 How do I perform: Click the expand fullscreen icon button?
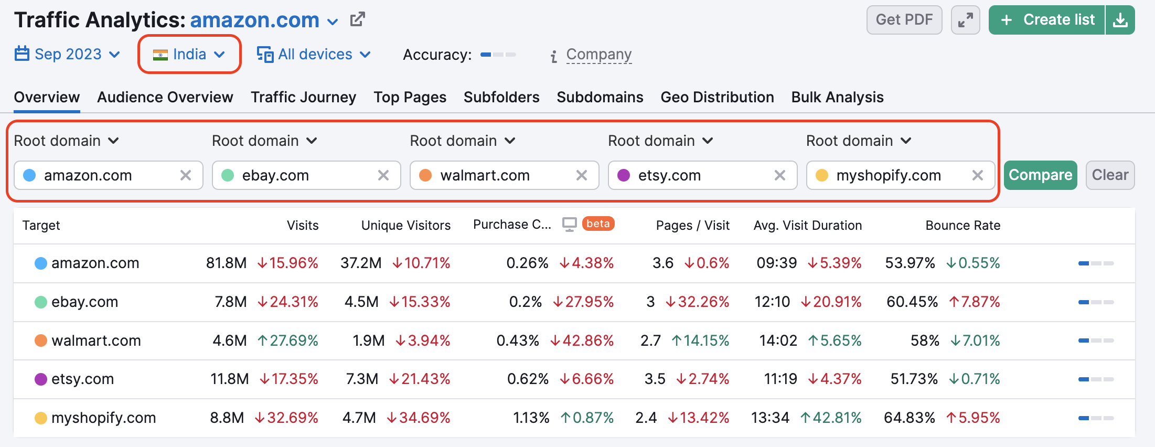pyautogui.click(x=965, y=20)
